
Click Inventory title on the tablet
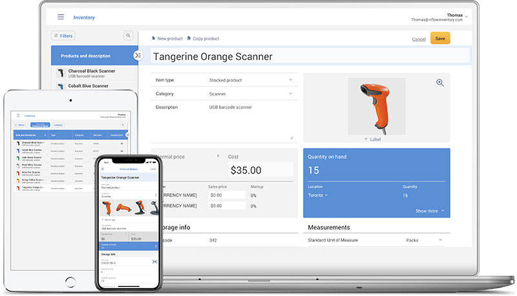(x=30, y=116)
